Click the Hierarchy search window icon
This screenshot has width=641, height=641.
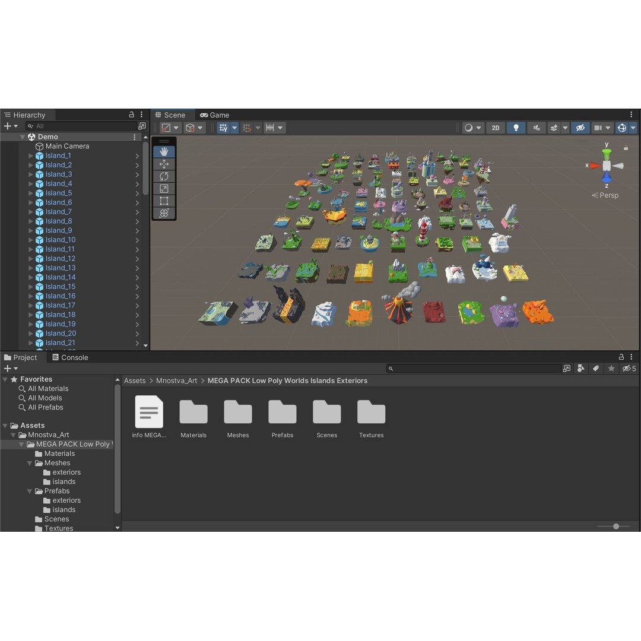point(142,126)
